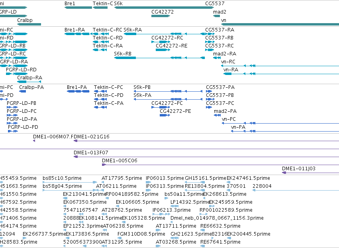The image size is (339, 248).
Task: Select the S6k-PA protein label
Action: point(143,95)
